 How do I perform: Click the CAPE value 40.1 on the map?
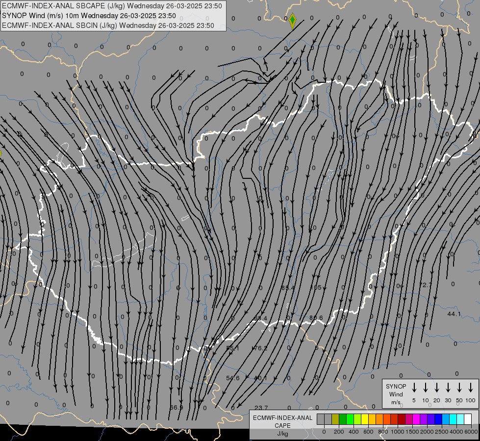click(260, 378)
